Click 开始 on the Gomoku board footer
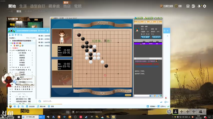This screenshot has height=119, width=213. tap(103, 93)
